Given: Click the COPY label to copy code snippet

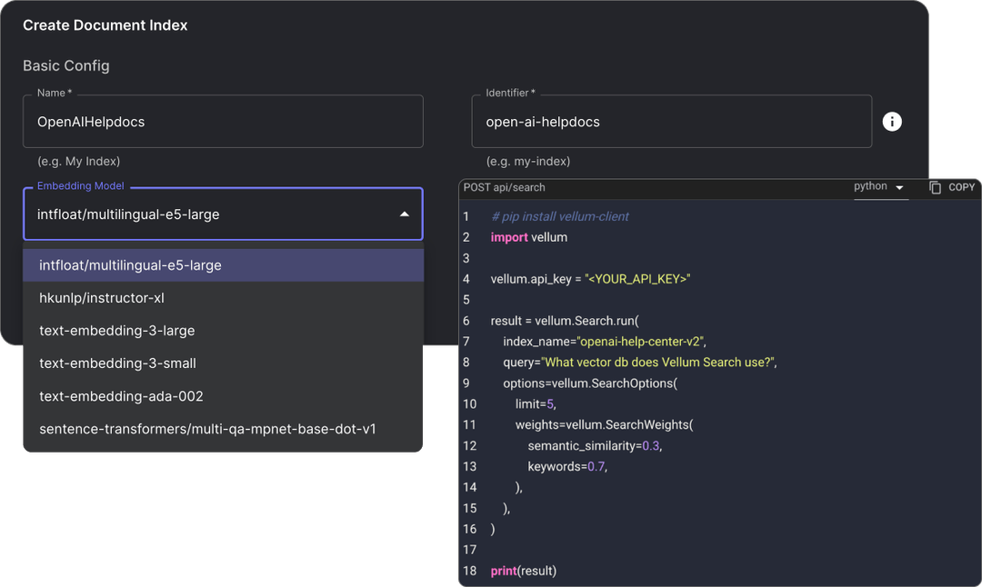Looking at the screenshot, I should point(959,187).
